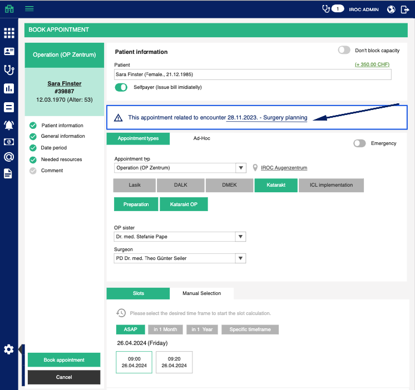Screen dimensions: 415x390
Task: Open the bar chart statistics sidebar icon
Action: [x=9, y=88]
